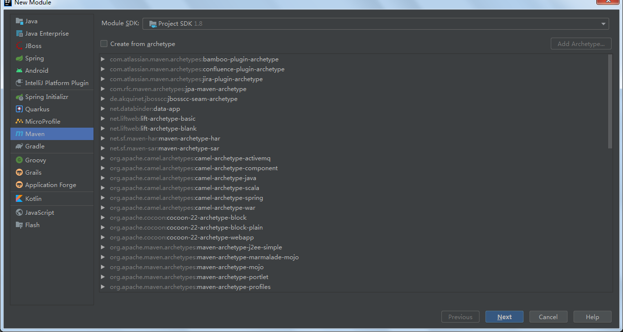Select camel-archetype-war row
Image resolution: width=623 pixels, height=332 pixels.
[353, 208]
